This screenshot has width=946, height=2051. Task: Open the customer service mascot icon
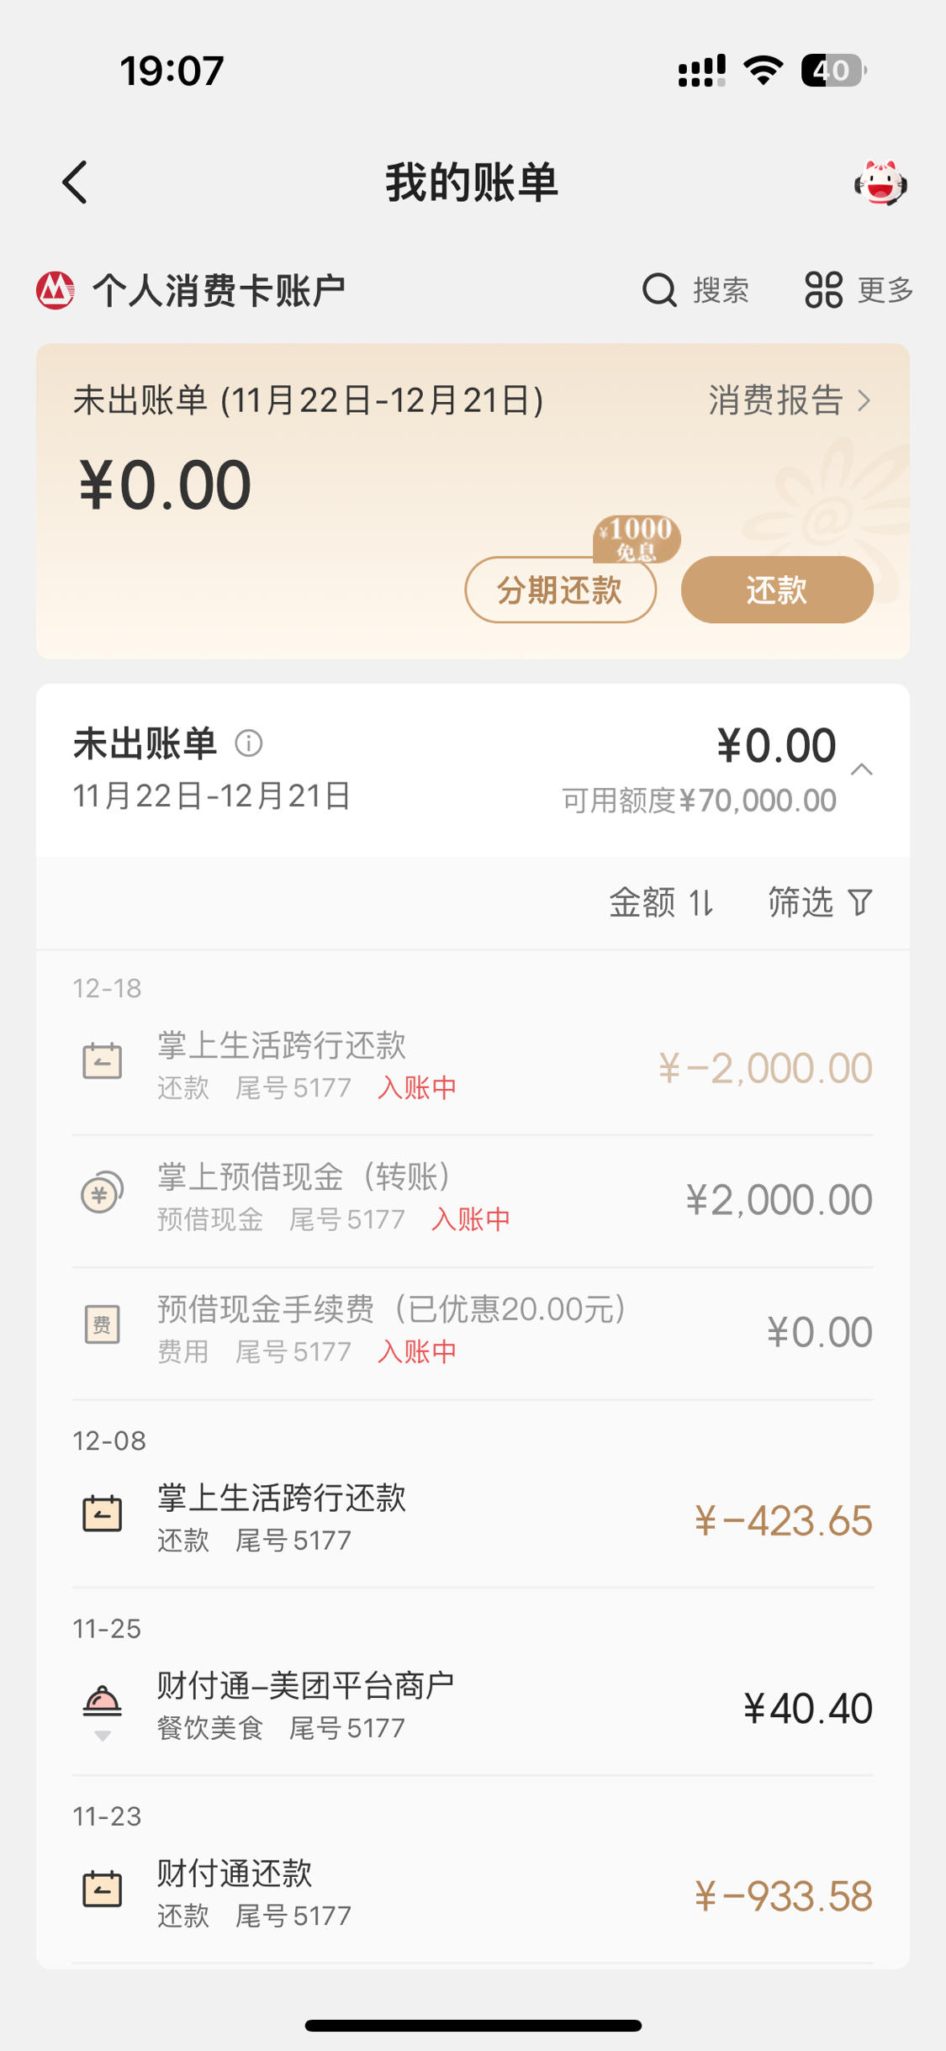[x=880, y=182]
